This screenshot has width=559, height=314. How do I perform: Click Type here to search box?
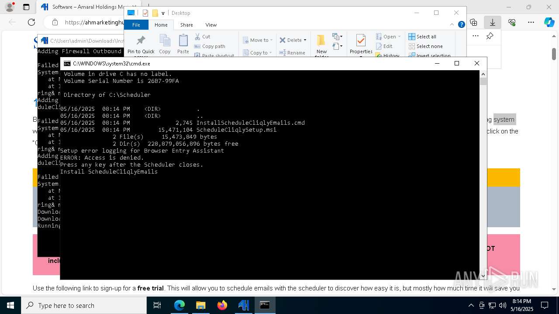84,305
